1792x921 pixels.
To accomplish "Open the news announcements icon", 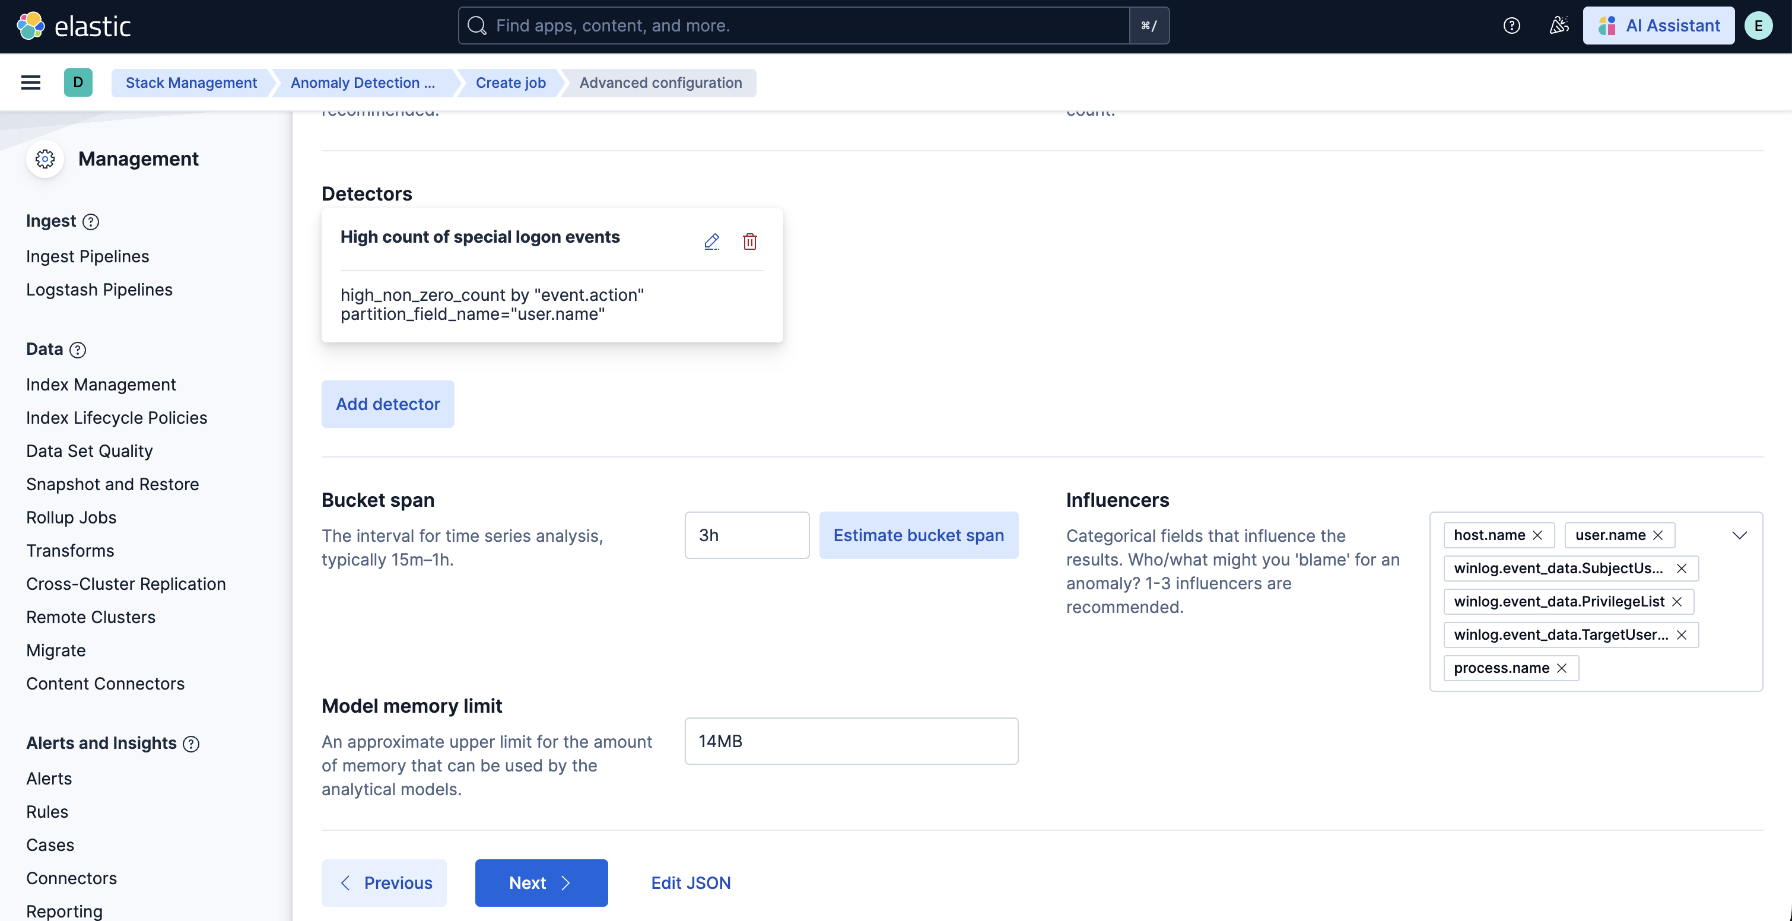I will pyautogui.click(x=1558, y=26).
